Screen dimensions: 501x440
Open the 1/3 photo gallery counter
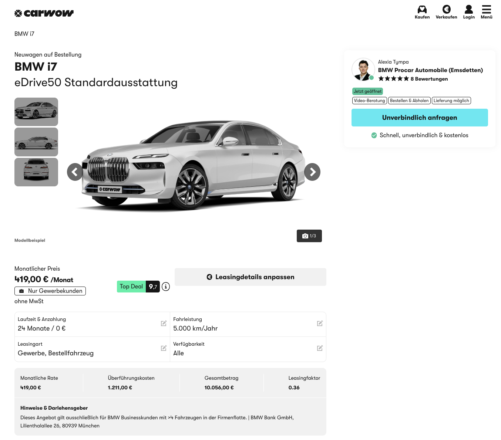309,236
